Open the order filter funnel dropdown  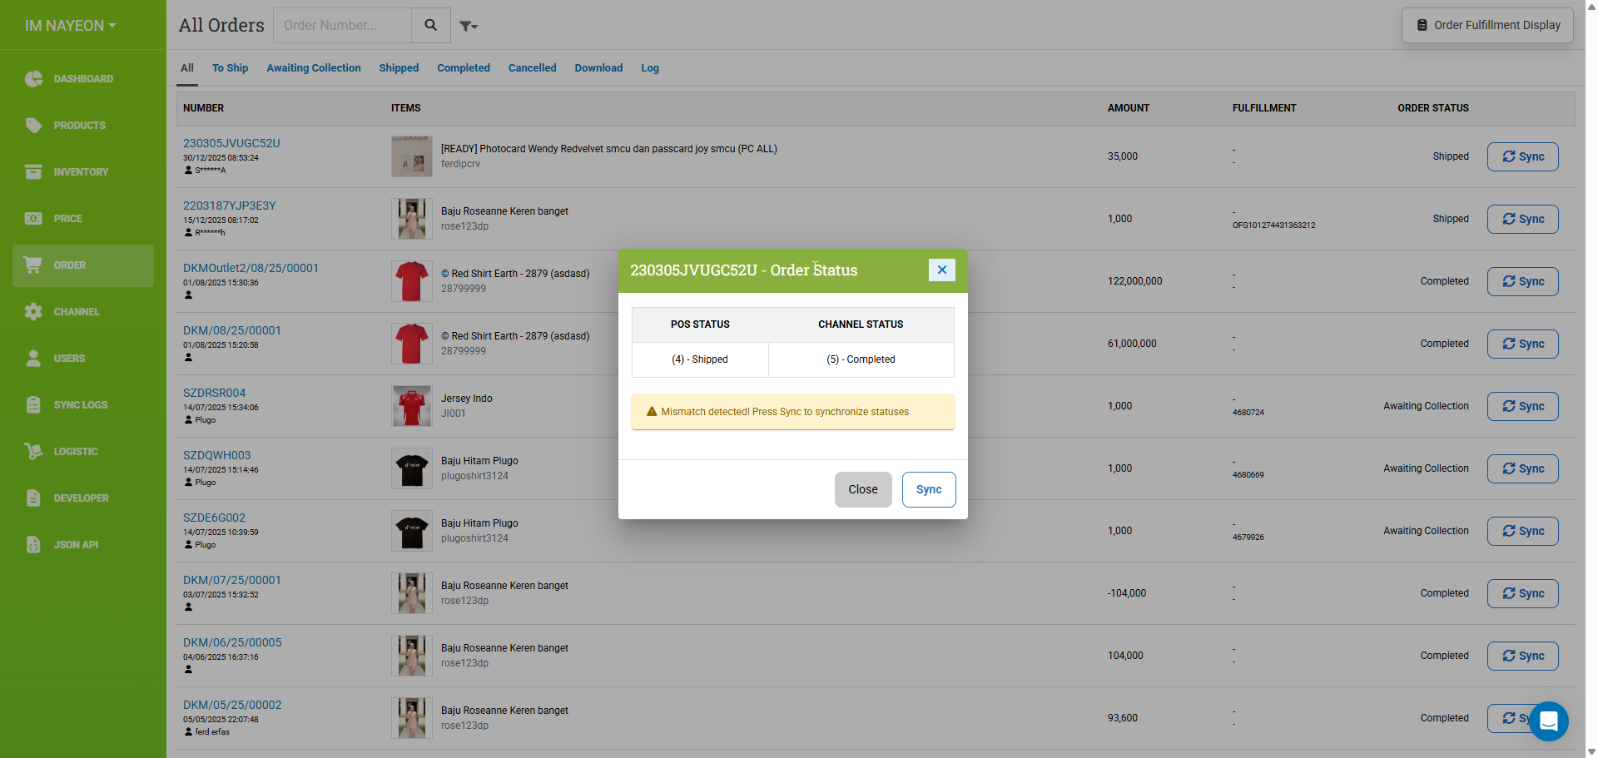469,27
